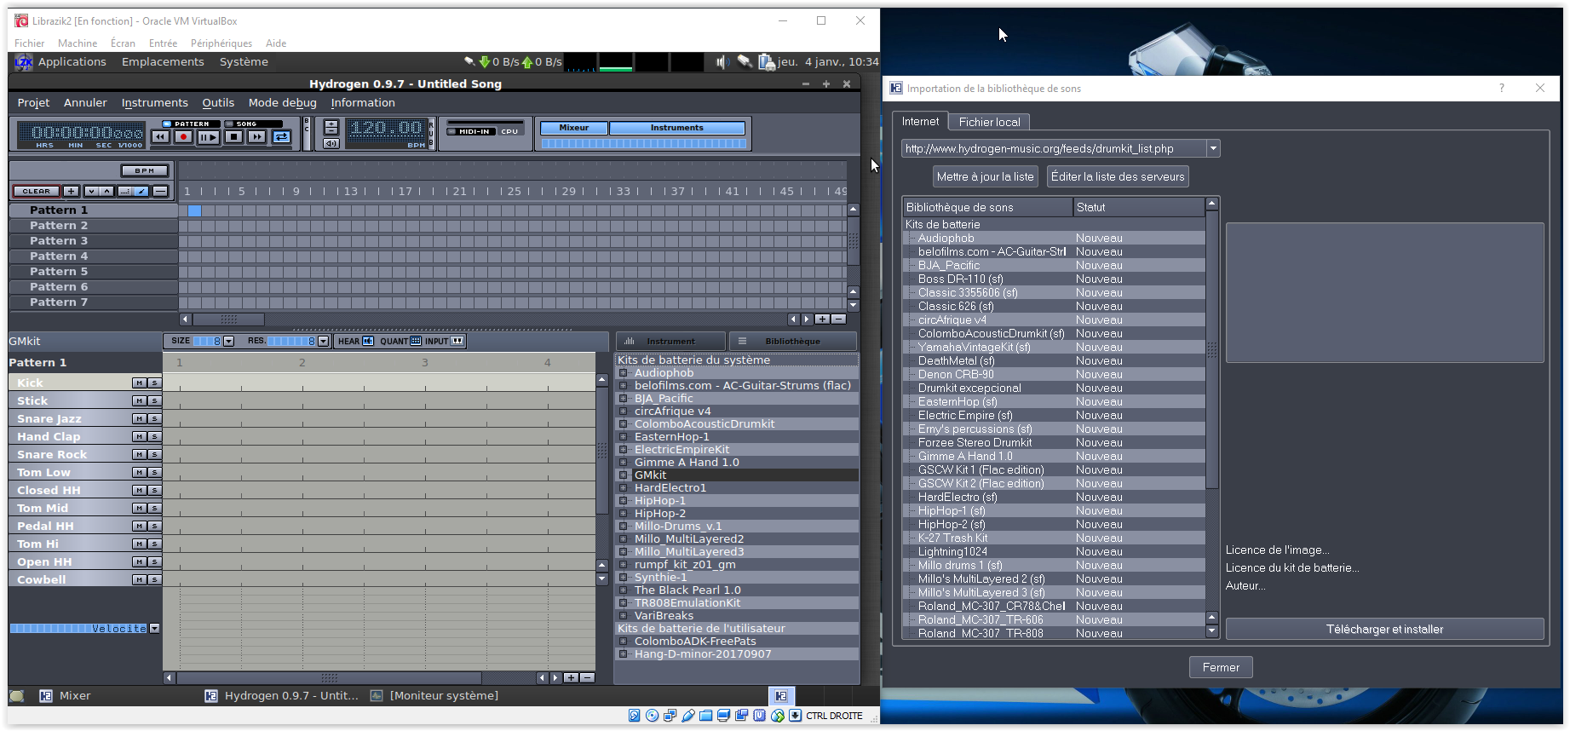Zoom in song editor horizontal view
1570x731 pixels.
coord(822,319)
